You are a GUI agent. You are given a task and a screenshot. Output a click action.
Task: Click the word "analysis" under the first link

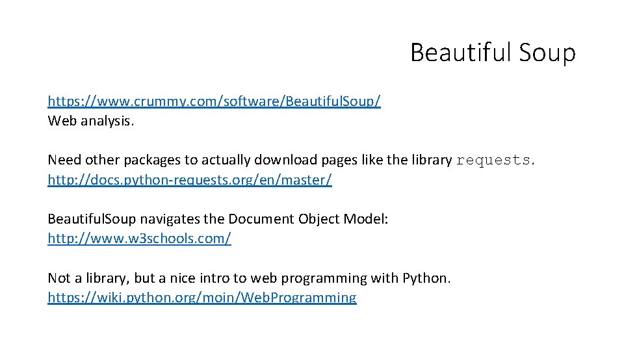pos(107,120)
